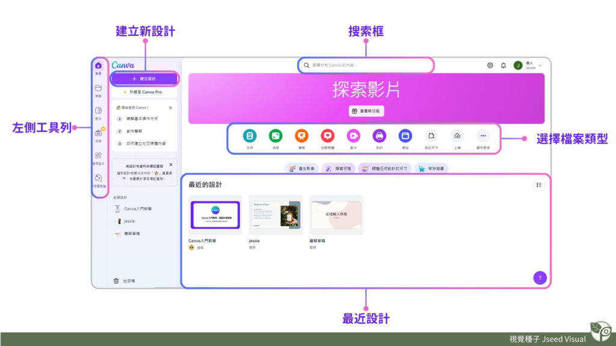Click the 探索影片 banner title
Image resolution: width=616 pixels, height=346 pixels.
point(366,90)
